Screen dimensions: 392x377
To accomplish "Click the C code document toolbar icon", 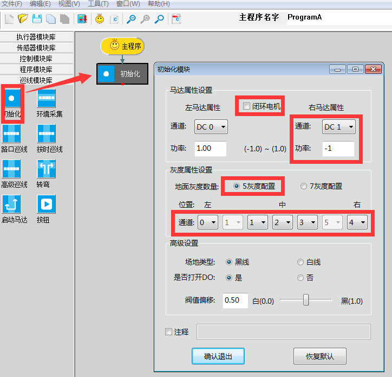I will 114,19.
